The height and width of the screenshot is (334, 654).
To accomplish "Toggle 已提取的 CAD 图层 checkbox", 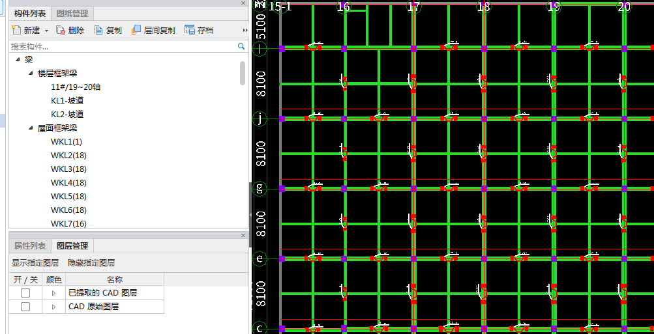I will (25, 293).
